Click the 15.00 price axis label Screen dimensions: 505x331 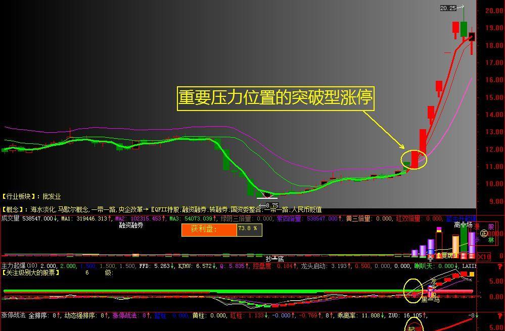494,97
